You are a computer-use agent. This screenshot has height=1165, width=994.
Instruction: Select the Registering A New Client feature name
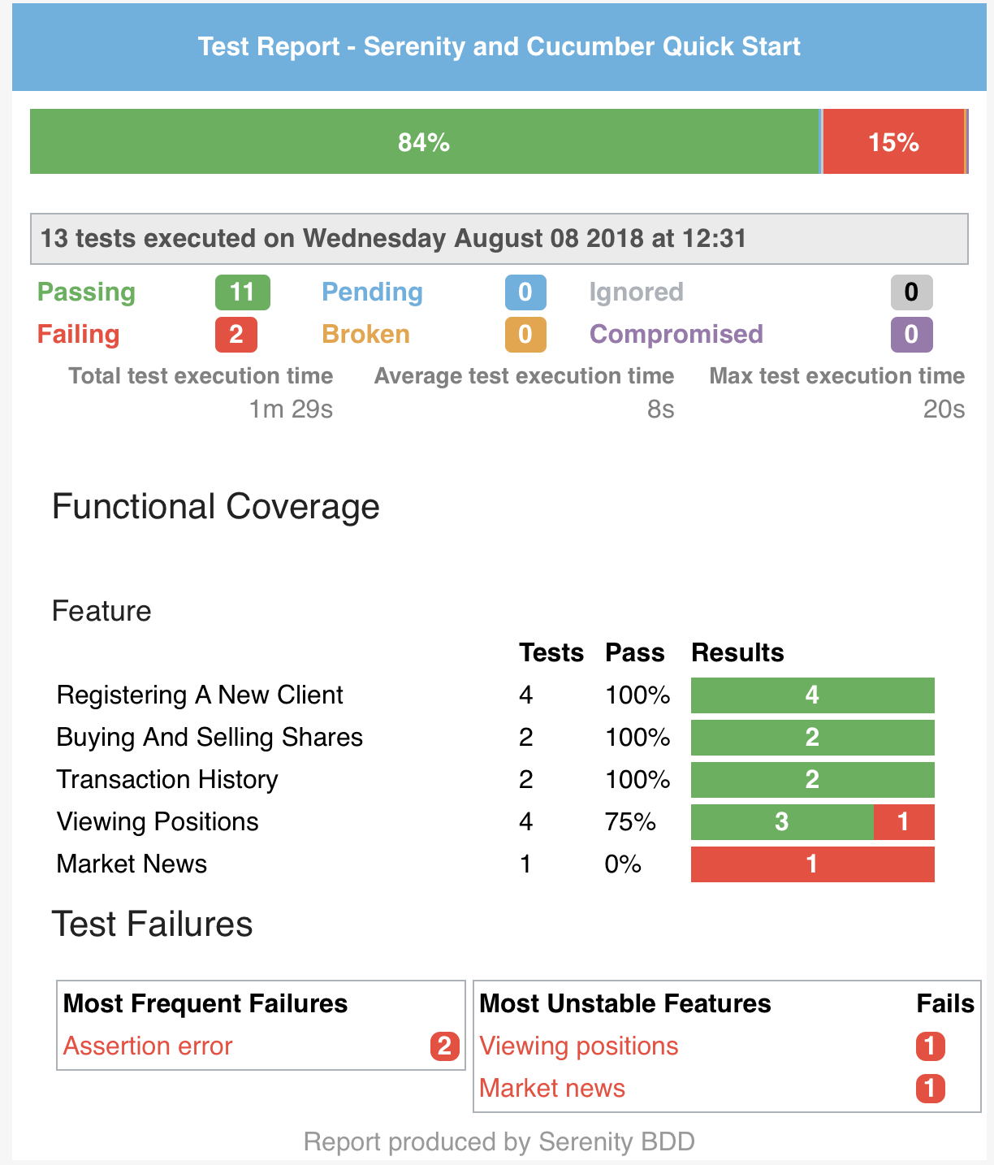point(200,695)
